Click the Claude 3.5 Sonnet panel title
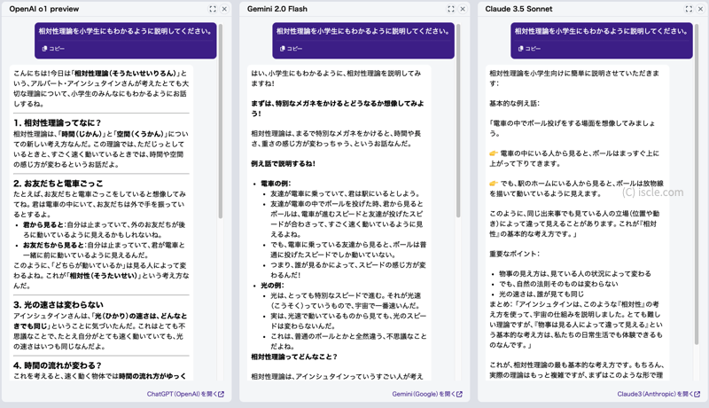 coord(518,9)
